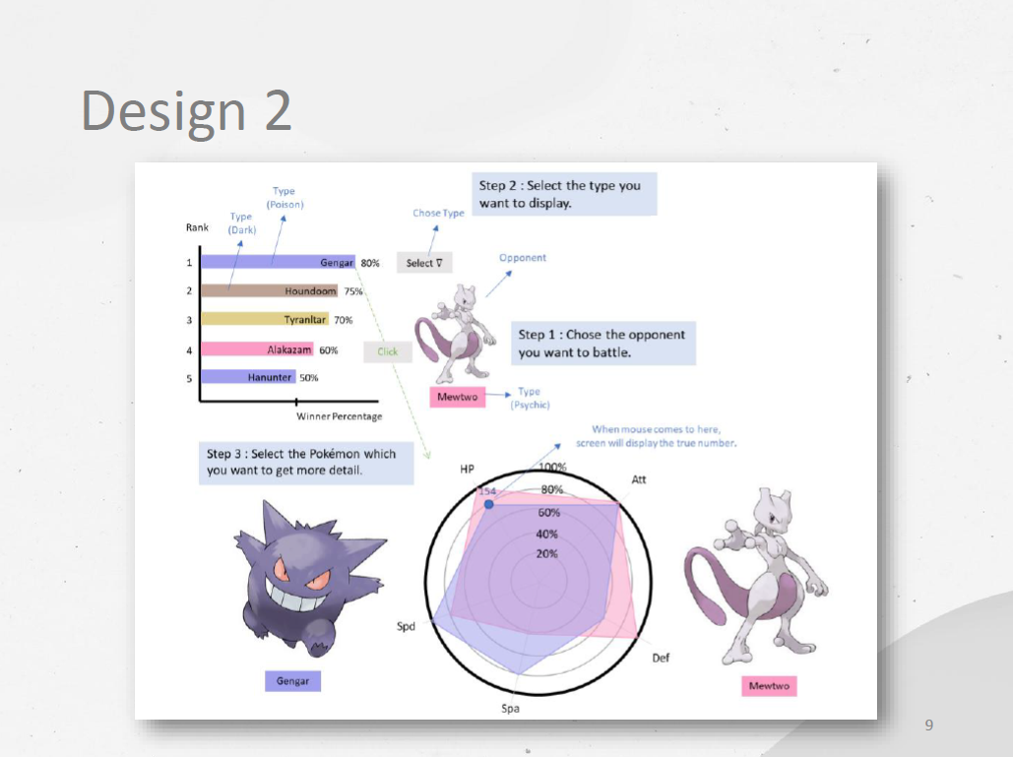Select the Gengar name label
Screen dimensions: 1013x757
292,680
